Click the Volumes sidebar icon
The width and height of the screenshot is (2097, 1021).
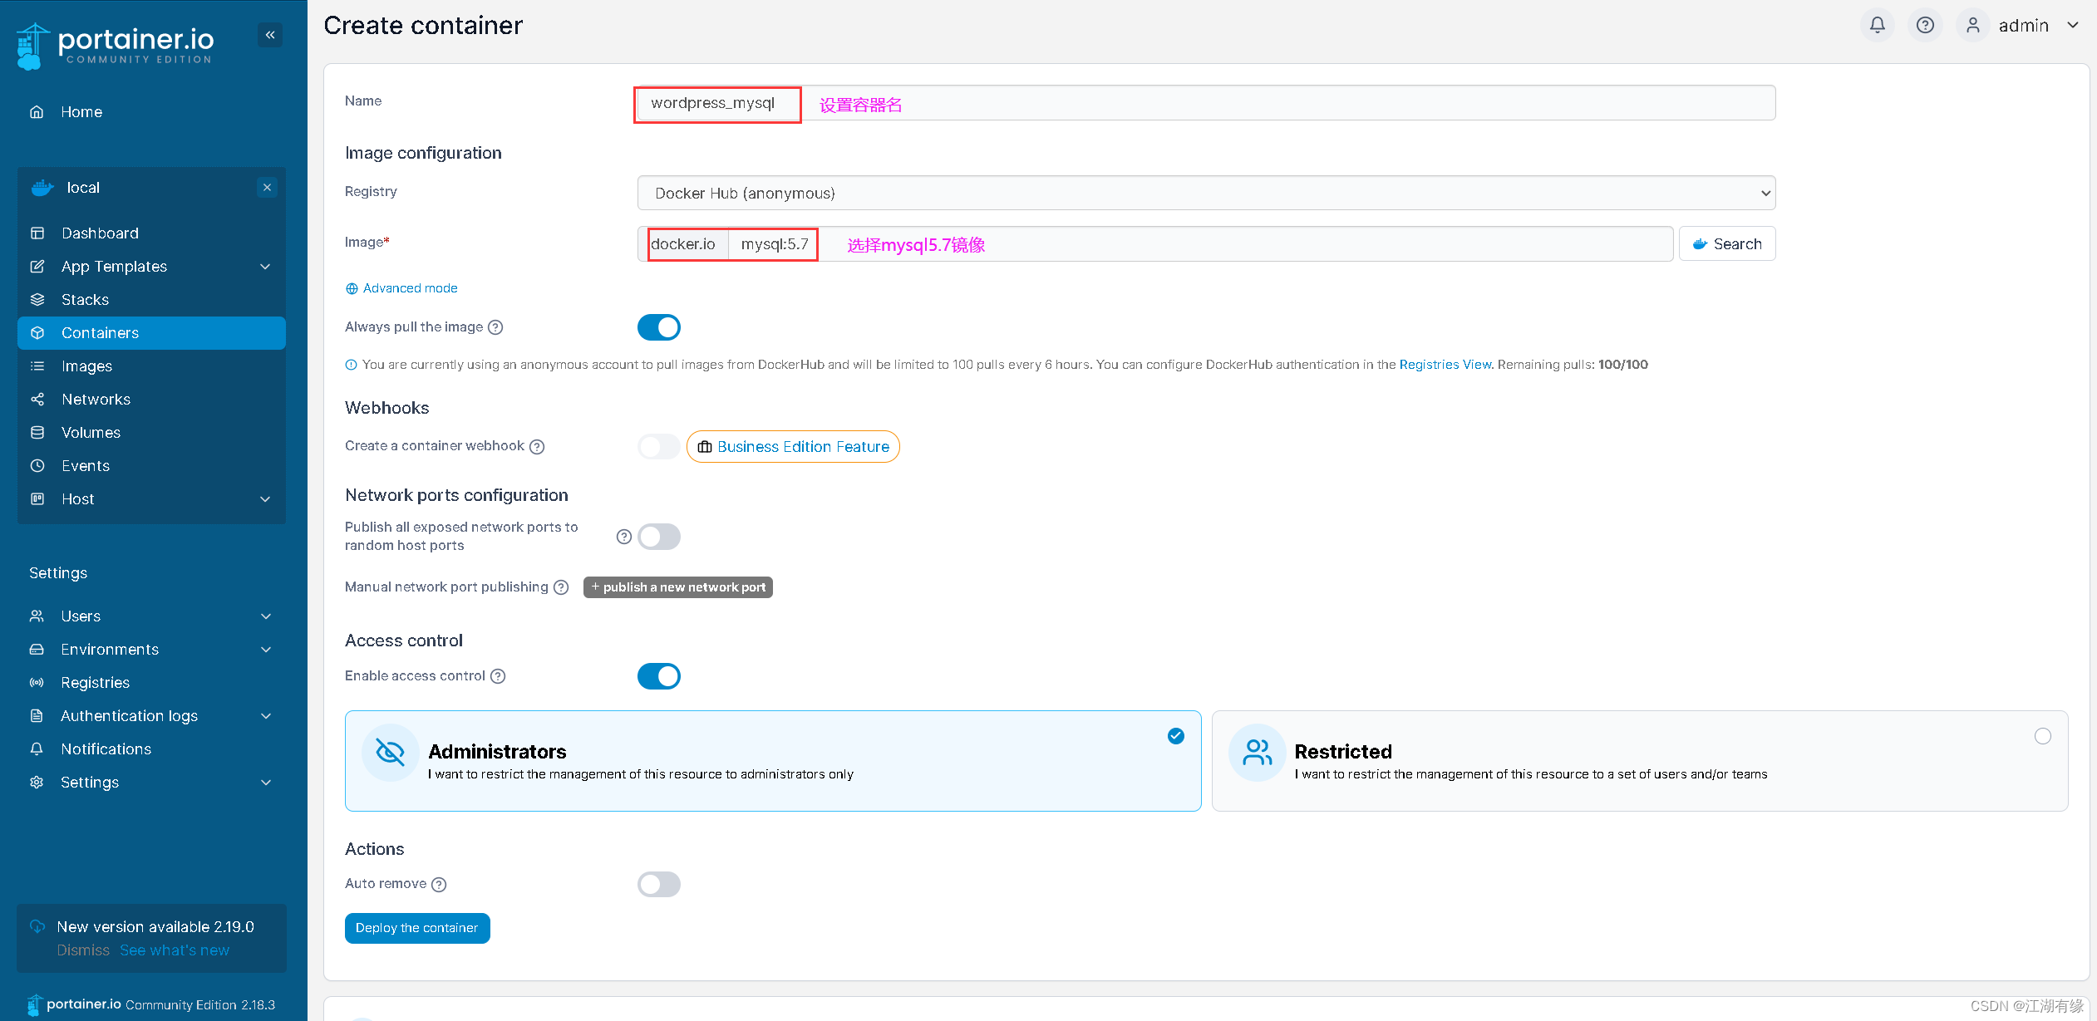pos(37,432)
